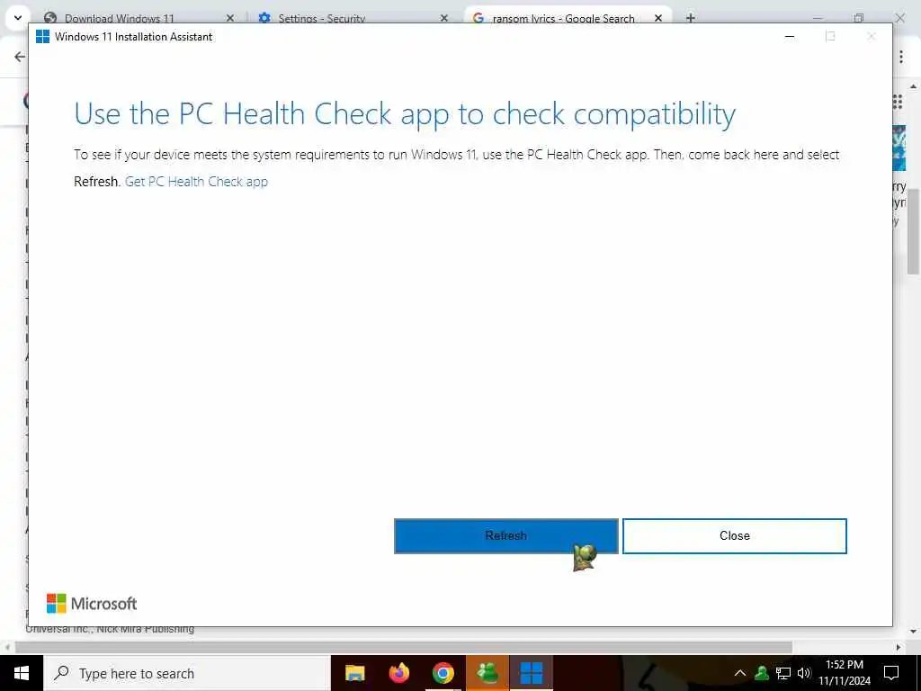Open the green people app in taskbar
The width and height of the screenshot is (921, 691).
pyautogui.click(x=487, y=673)
